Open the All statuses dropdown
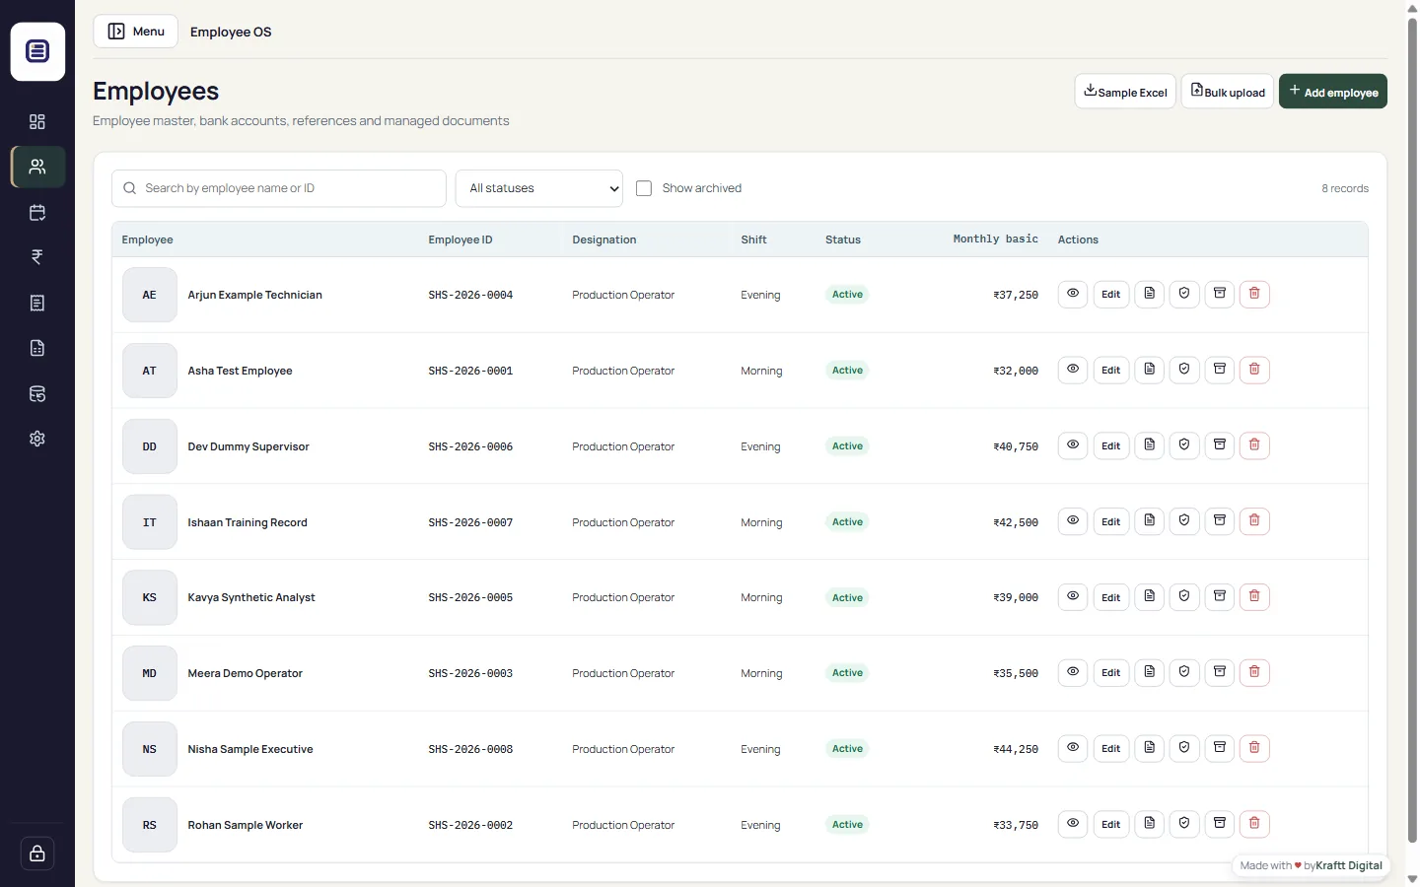1420x887 pixels. click(x=538, y=188)
